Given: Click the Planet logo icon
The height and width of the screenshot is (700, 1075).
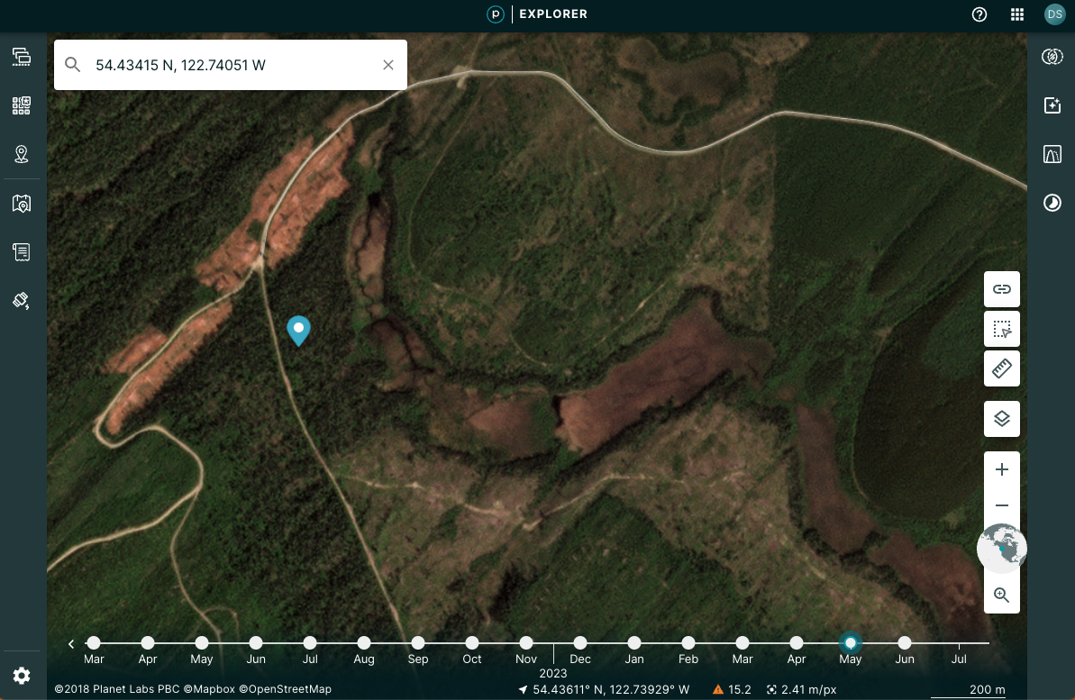Looking at the screenshot, I should (495, 14).
